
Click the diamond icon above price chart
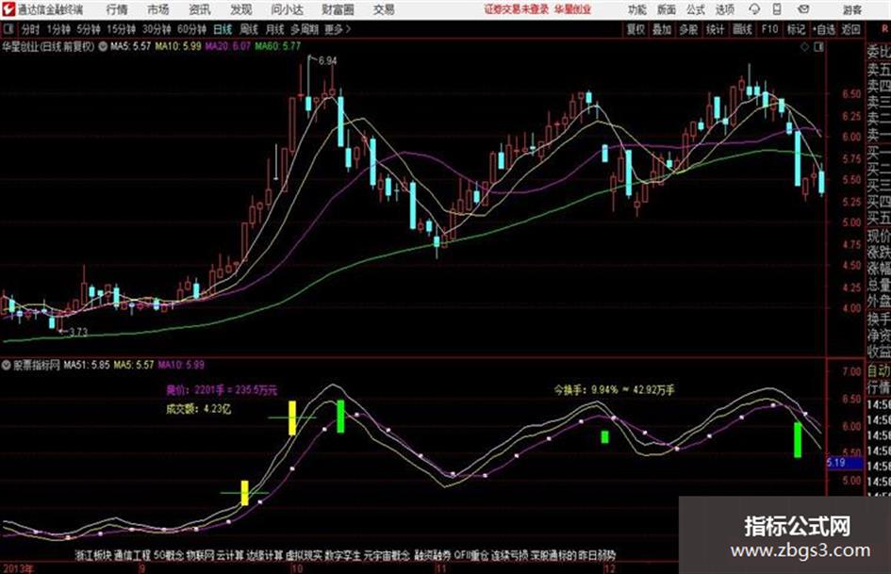point(804,47)
